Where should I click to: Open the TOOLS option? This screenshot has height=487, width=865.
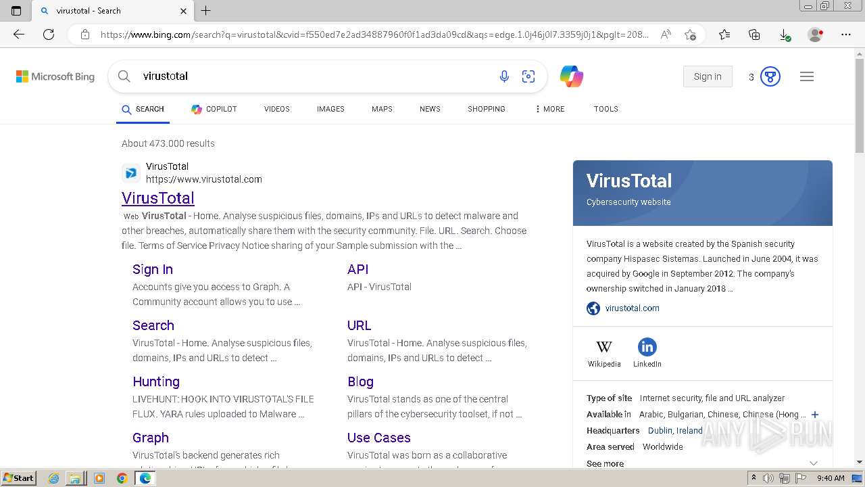[x=606, y=109]
